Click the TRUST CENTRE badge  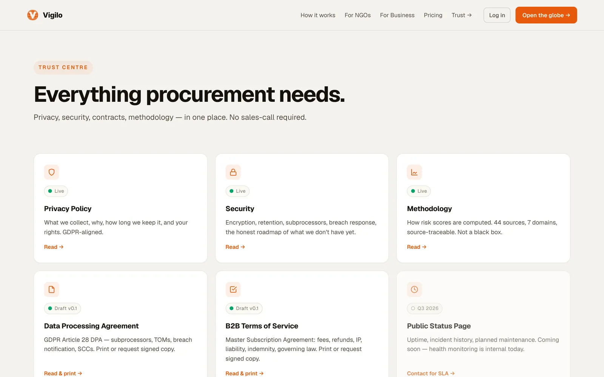pos(63,67)
